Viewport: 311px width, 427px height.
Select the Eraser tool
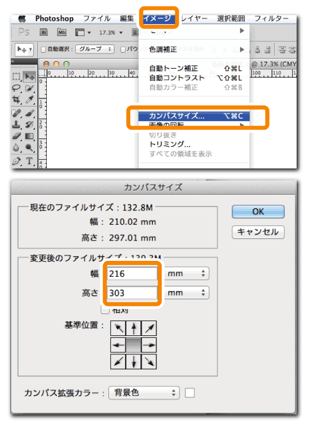pos(17,136)
